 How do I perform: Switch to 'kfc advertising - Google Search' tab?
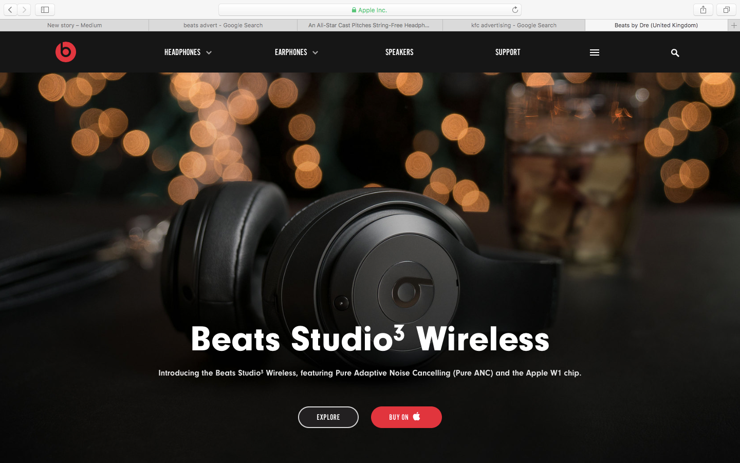coord(514,25)
